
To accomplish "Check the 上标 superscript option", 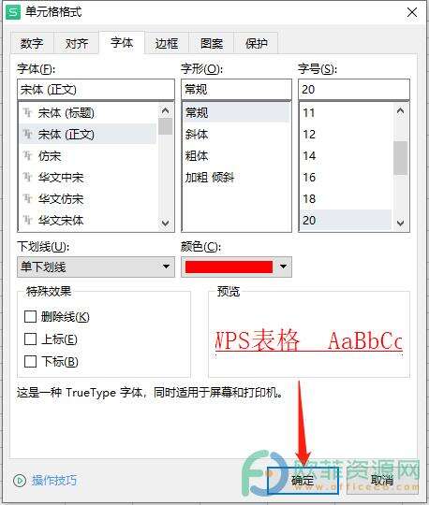I will coord(30,339).
